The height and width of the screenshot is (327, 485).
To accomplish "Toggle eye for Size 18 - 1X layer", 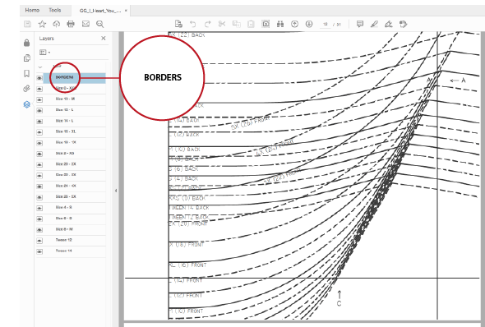I will (39, 143).
